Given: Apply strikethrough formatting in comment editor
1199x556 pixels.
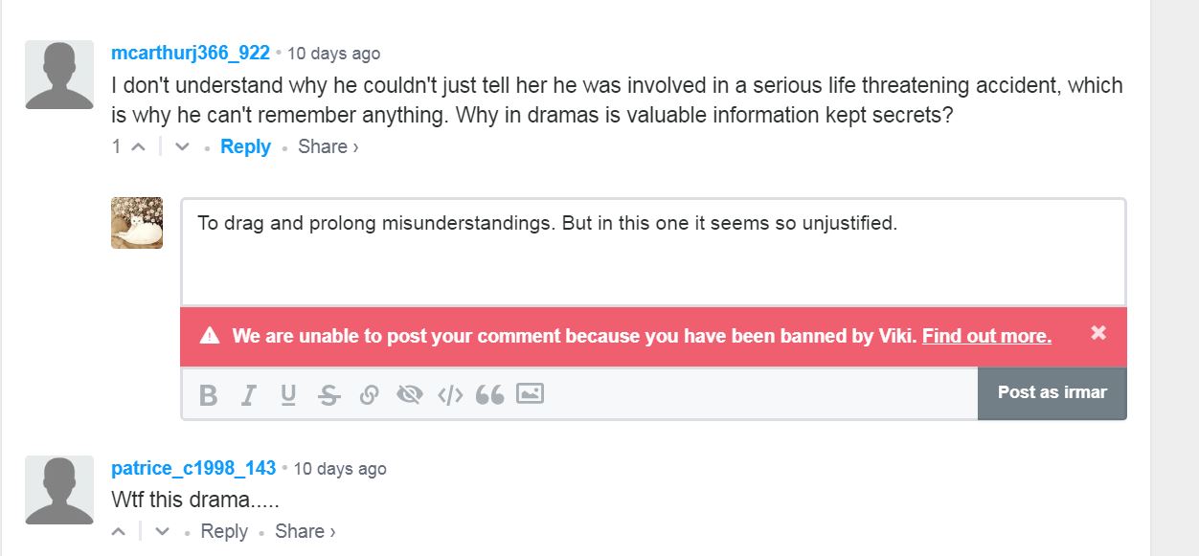Looking at the screenshot, I should pyautogui.click(x=328, y=394).
